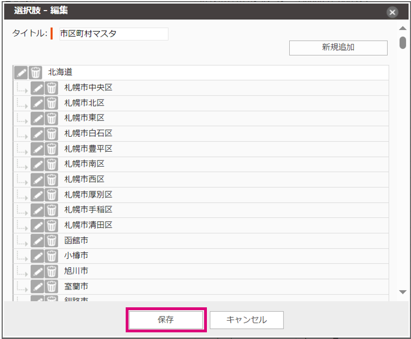This screenshot has width=411, height=339.
Task: Click the 保存 save button
Action: [x=166, y=320]
